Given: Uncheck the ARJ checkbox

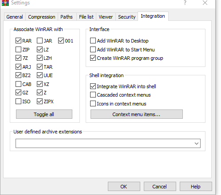Looking at the screenshot, I should pos(18,67).
